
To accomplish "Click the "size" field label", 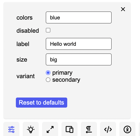I will pos(22,60).
